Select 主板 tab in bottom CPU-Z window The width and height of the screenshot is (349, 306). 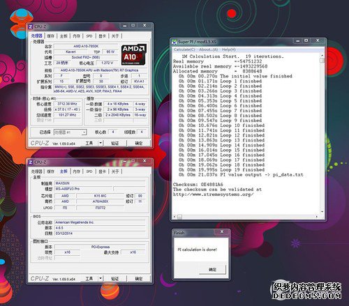click(x=64, y=171)
